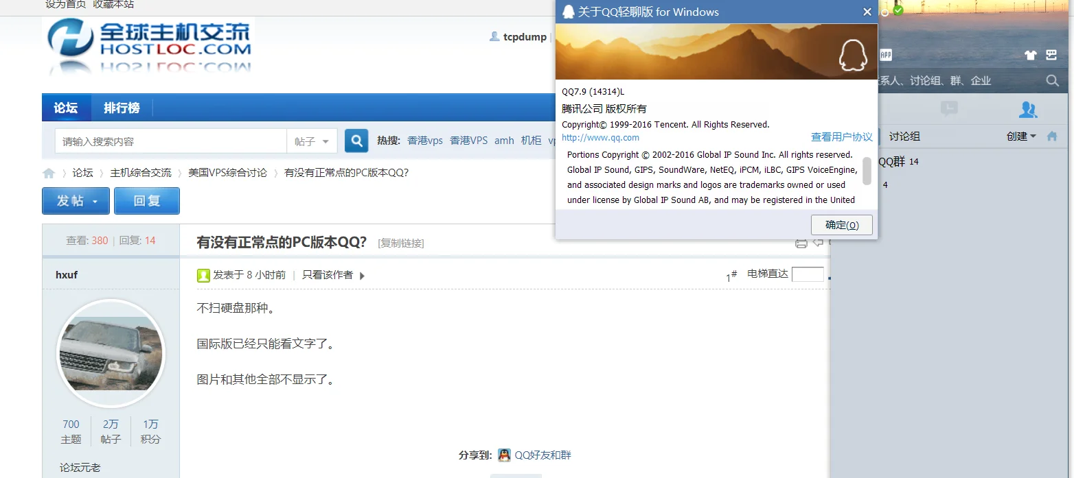Click breadcrumb link 主机综合交流
This screenshot has width=1074, height=478.
coord(141,173)
